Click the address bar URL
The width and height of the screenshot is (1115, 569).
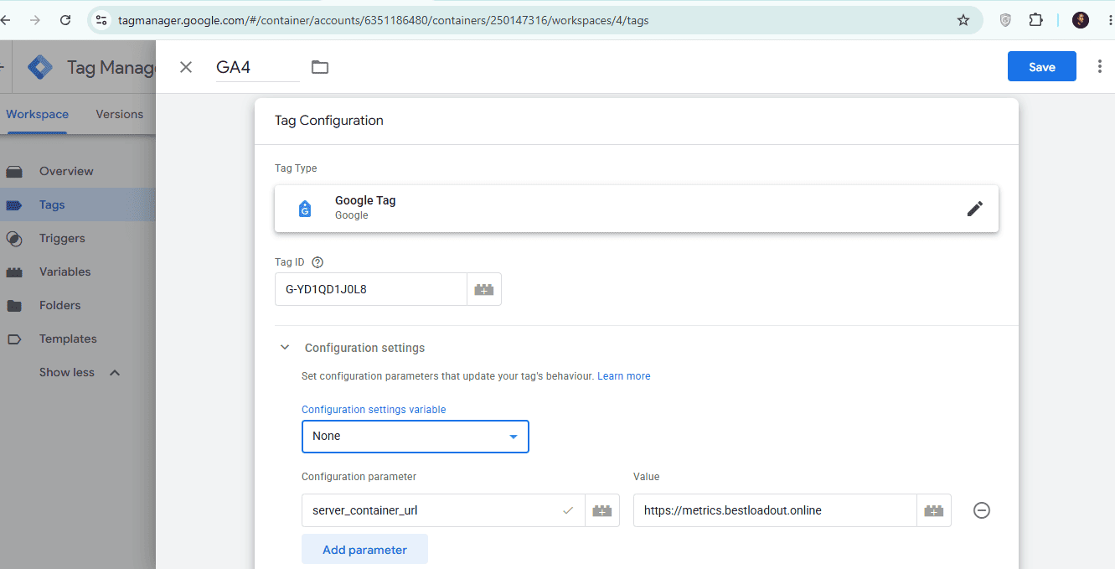[x=383, y=20]
